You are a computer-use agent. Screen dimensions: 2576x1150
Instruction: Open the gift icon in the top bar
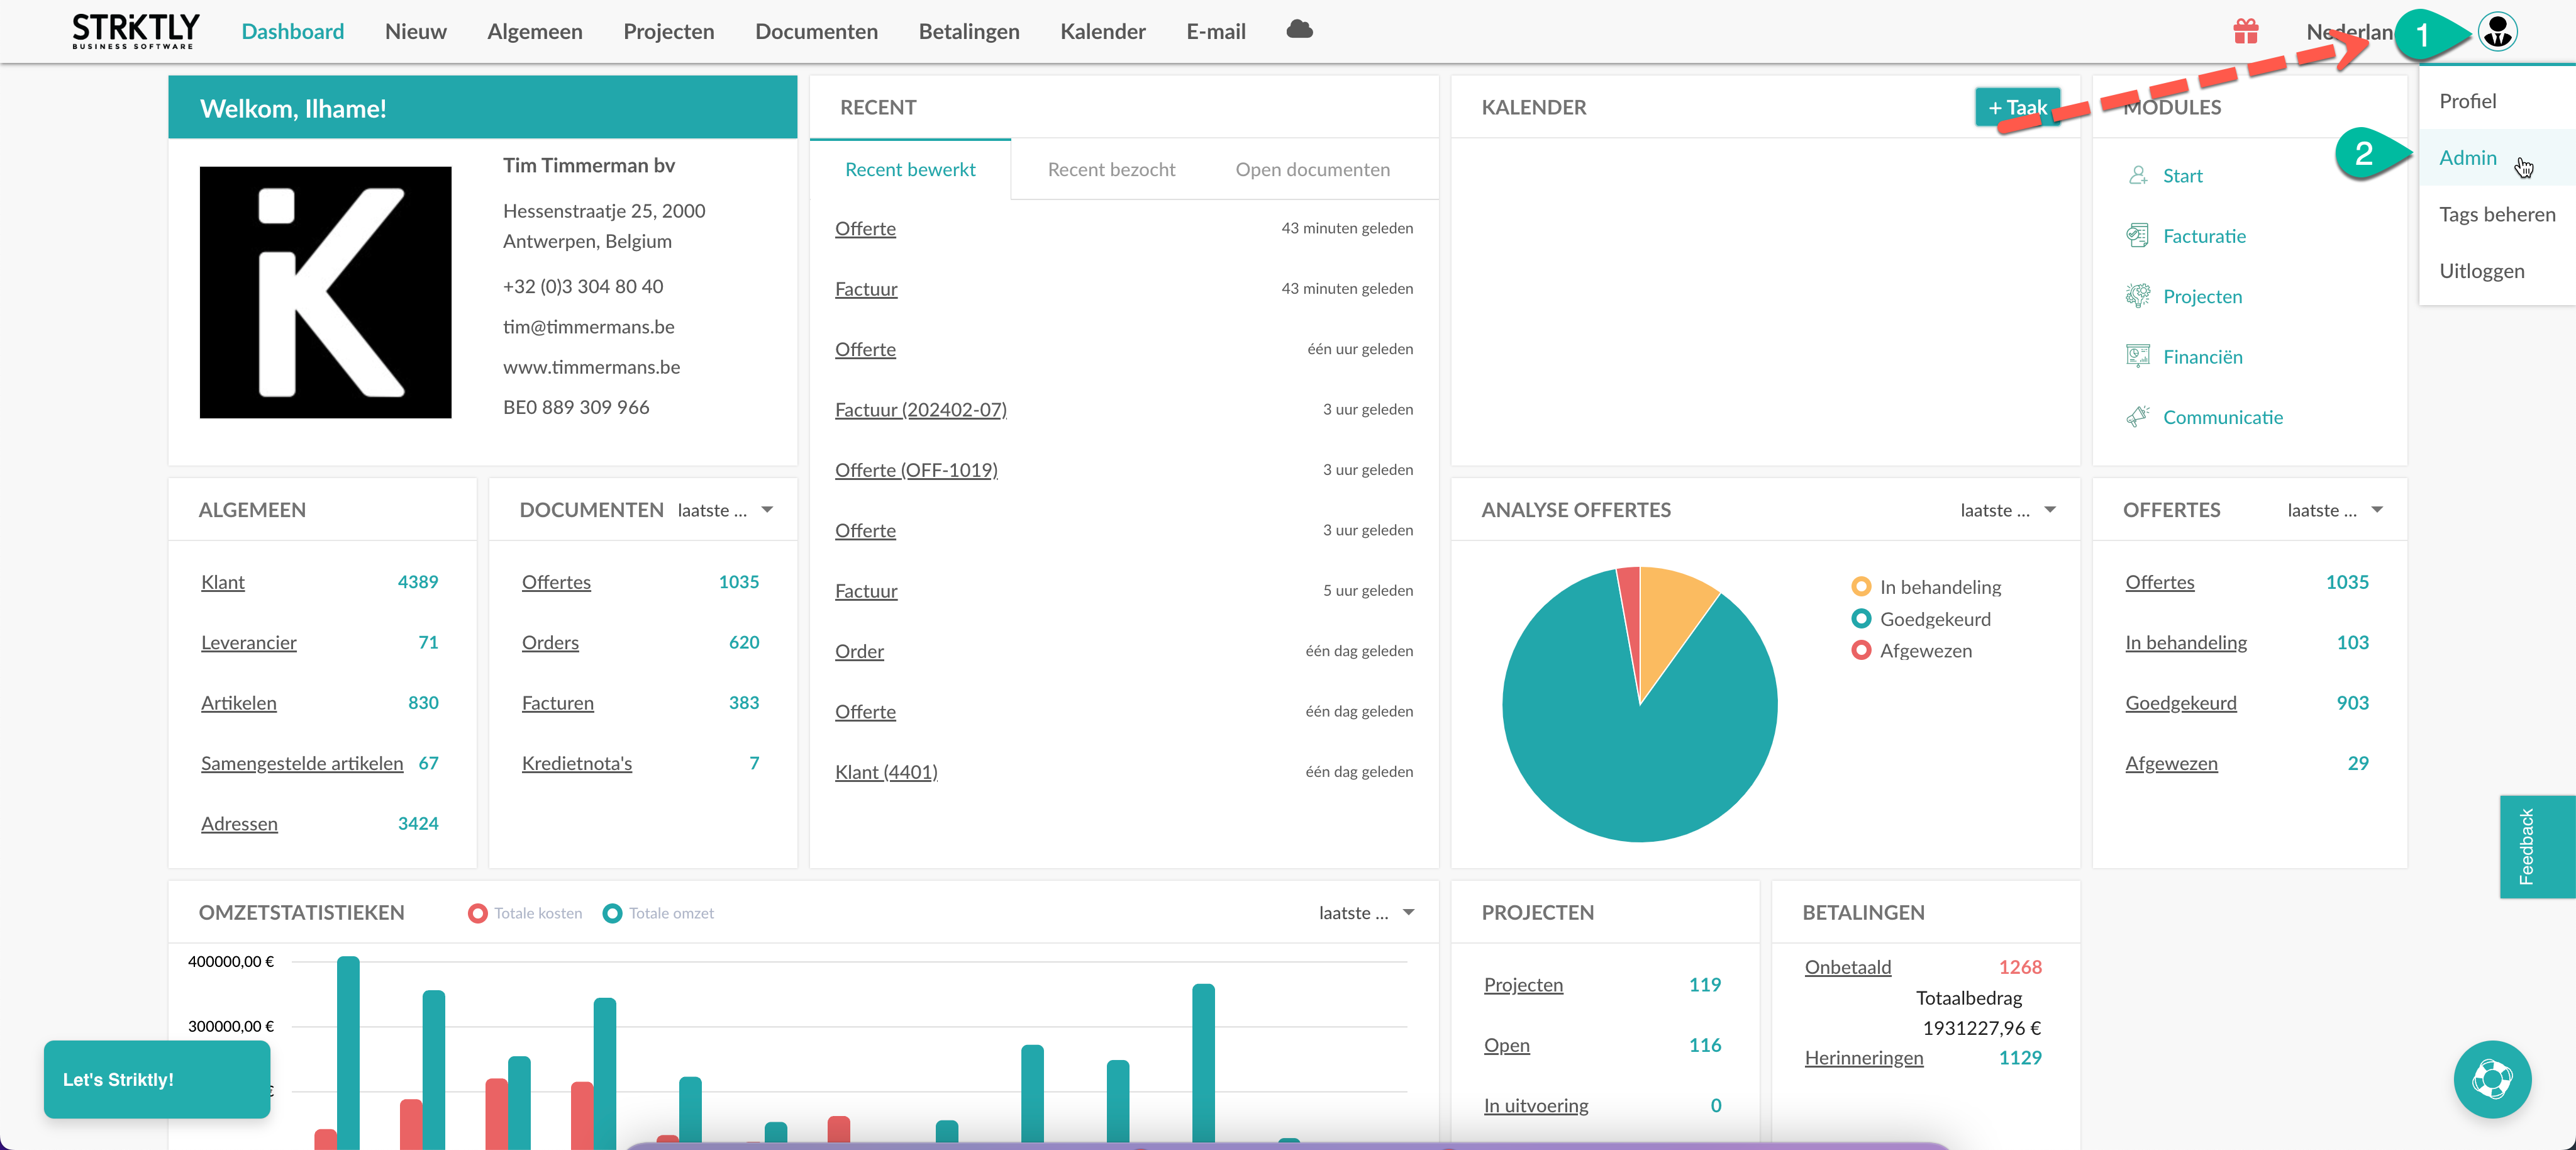(2246, 31)
